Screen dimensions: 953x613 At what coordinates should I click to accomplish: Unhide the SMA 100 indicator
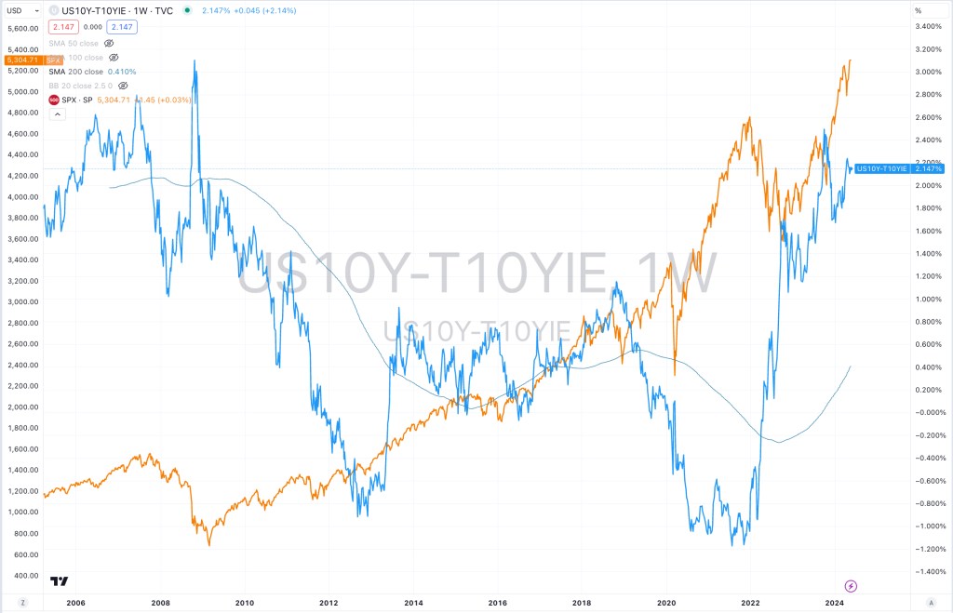click(114, 57)
